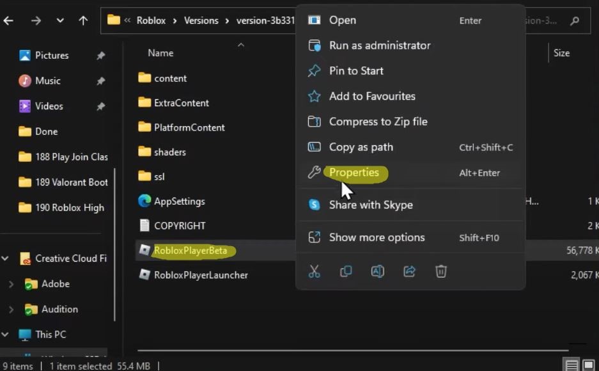
Task: Navigate to Roblox in breadcrumb
Action: click(x=152, y=20)
